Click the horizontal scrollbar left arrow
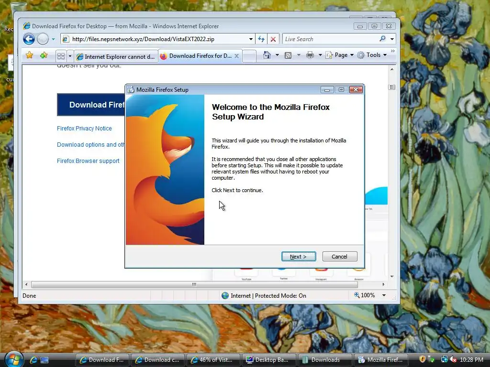Image resolution: width=490 pixels, height=367 pixels. 26,284
